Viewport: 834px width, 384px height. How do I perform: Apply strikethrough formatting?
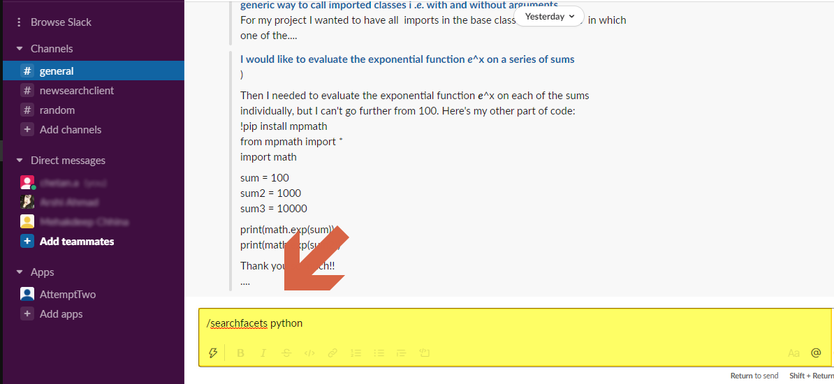coord(286,353)
